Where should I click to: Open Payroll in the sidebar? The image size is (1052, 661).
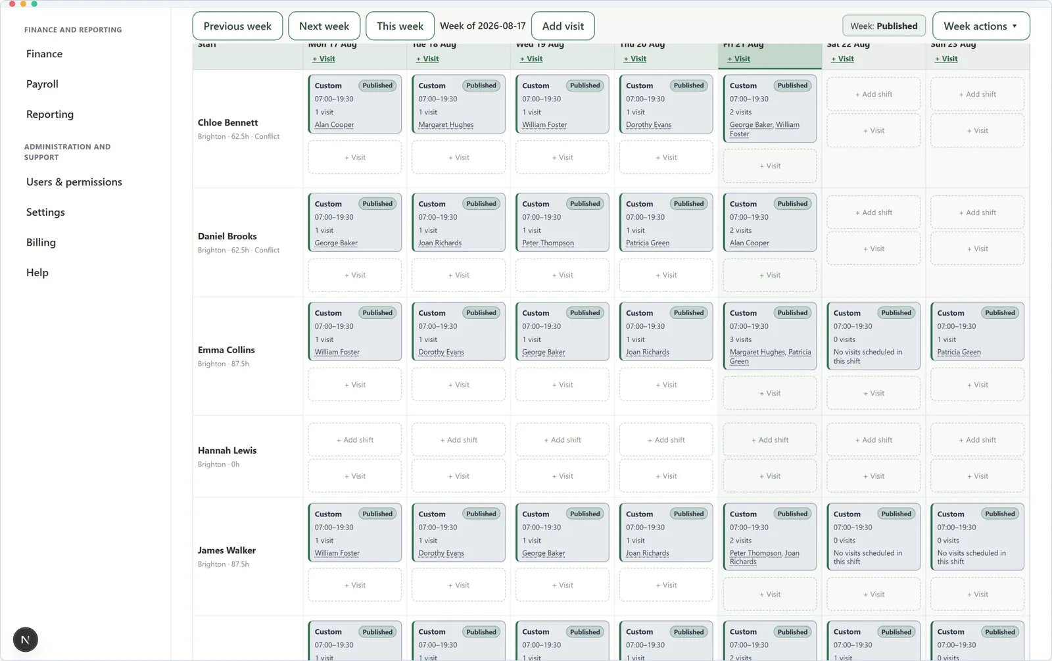[42, 84]
